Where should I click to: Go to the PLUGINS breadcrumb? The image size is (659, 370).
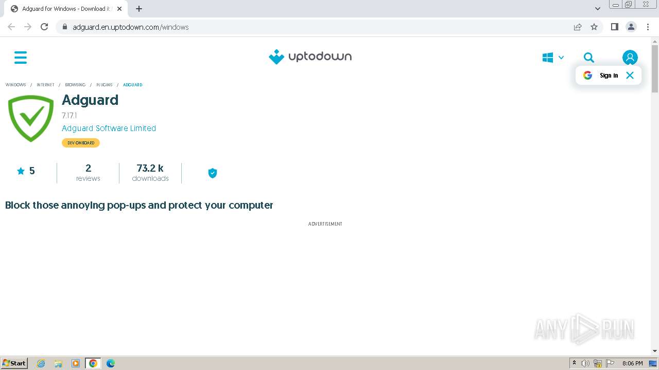(104, 85)
